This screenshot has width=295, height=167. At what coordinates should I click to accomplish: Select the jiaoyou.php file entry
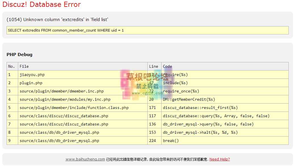(x=32, y=75)
